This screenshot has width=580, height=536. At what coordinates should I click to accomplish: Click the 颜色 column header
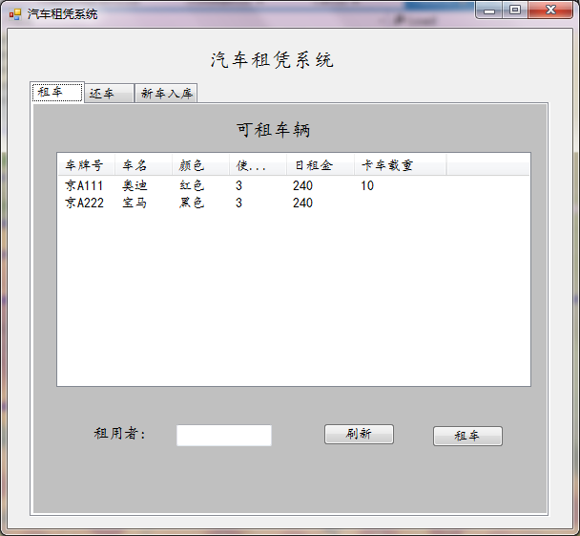point(200,165)
